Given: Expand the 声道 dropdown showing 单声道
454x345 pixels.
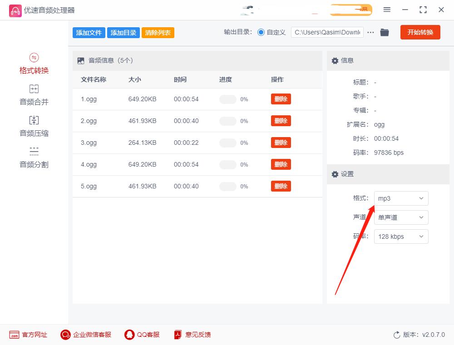Looking at the screenshot, I should click(401, 217).
